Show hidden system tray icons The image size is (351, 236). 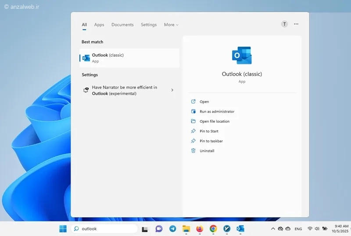point(273,229)
